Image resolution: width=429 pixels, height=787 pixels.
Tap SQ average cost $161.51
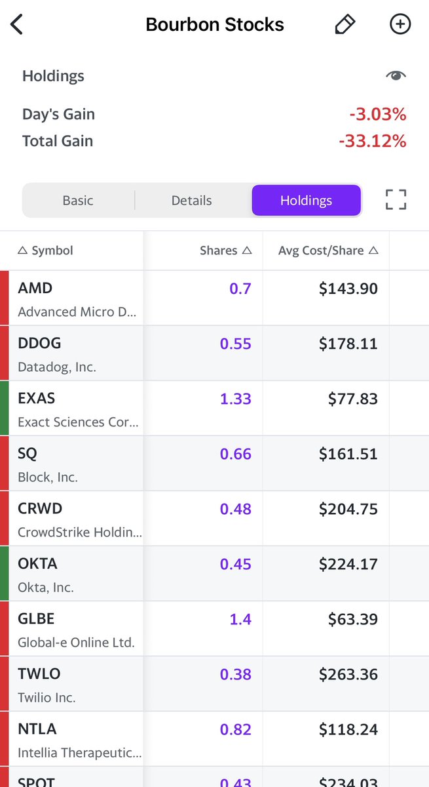point(348,454)
